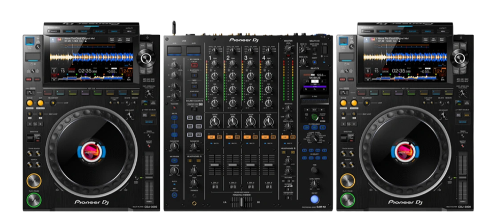Viewport: 481px width, 222px height.
Task: Toggle the blue Multi I/O INSERT button
Action: tap(314, 62)
